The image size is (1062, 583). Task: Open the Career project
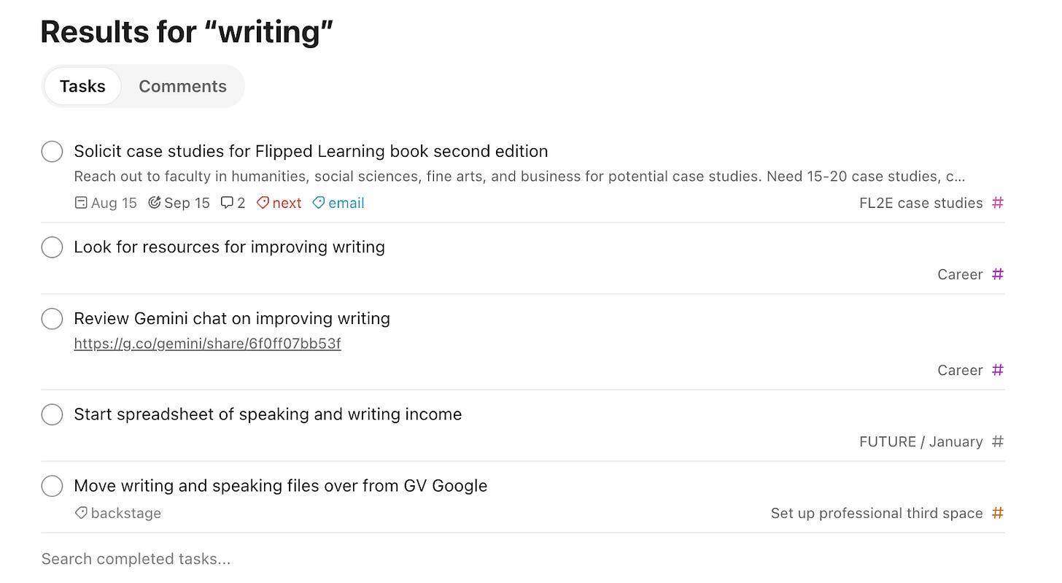[x=959, y=274]
